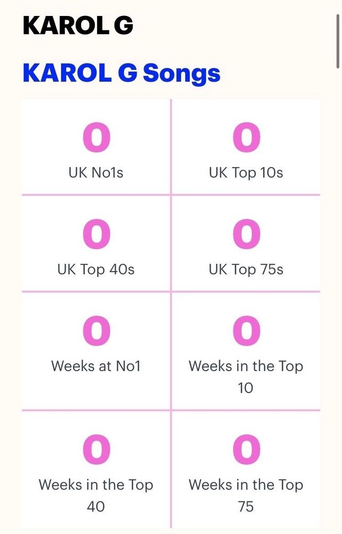Select the UK Top 75s stat tile
The height and width of the screenshot is (534, 342).
coord(246,244)
